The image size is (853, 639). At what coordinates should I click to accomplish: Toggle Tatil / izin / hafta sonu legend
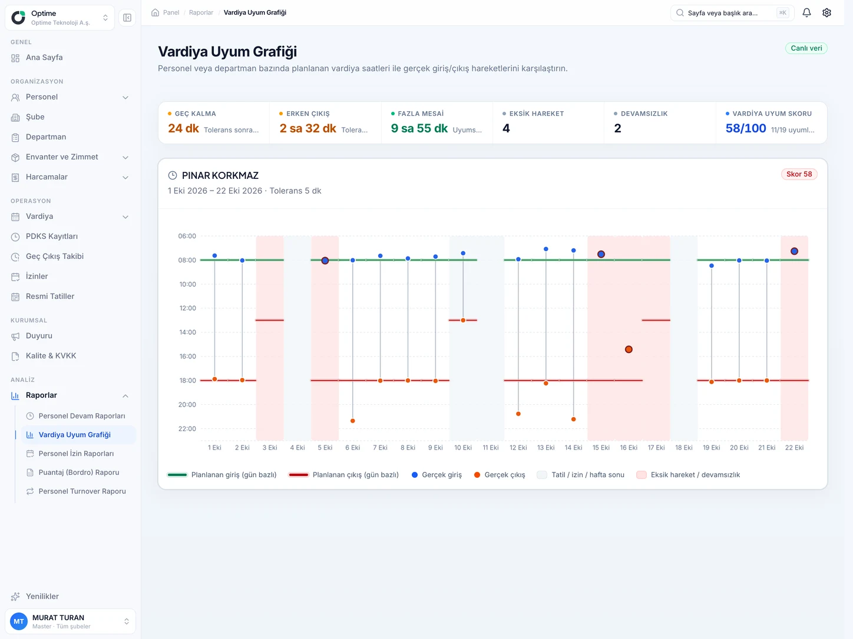[580, 475]
